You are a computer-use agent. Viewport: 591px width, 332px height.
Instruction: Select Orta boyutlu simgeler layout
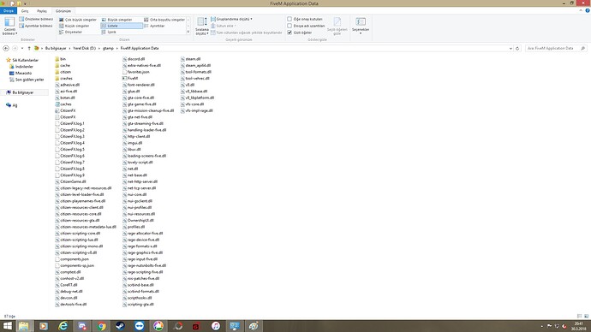coord(164,20)
